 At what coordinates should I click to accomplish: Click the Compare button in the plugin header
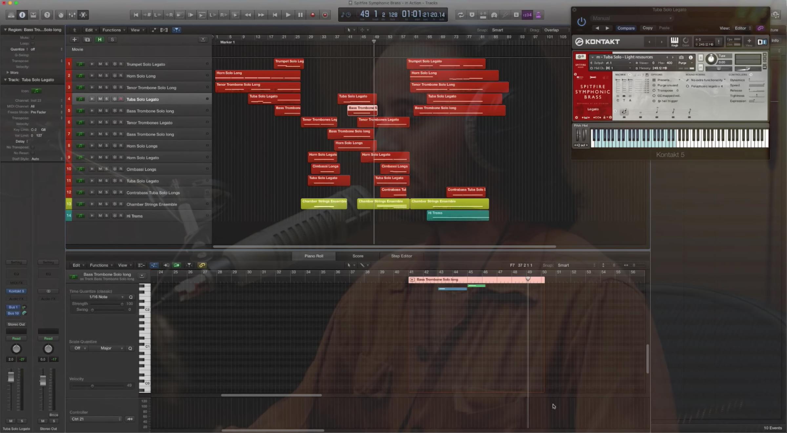pyautogui.click(x=626, y=28)
